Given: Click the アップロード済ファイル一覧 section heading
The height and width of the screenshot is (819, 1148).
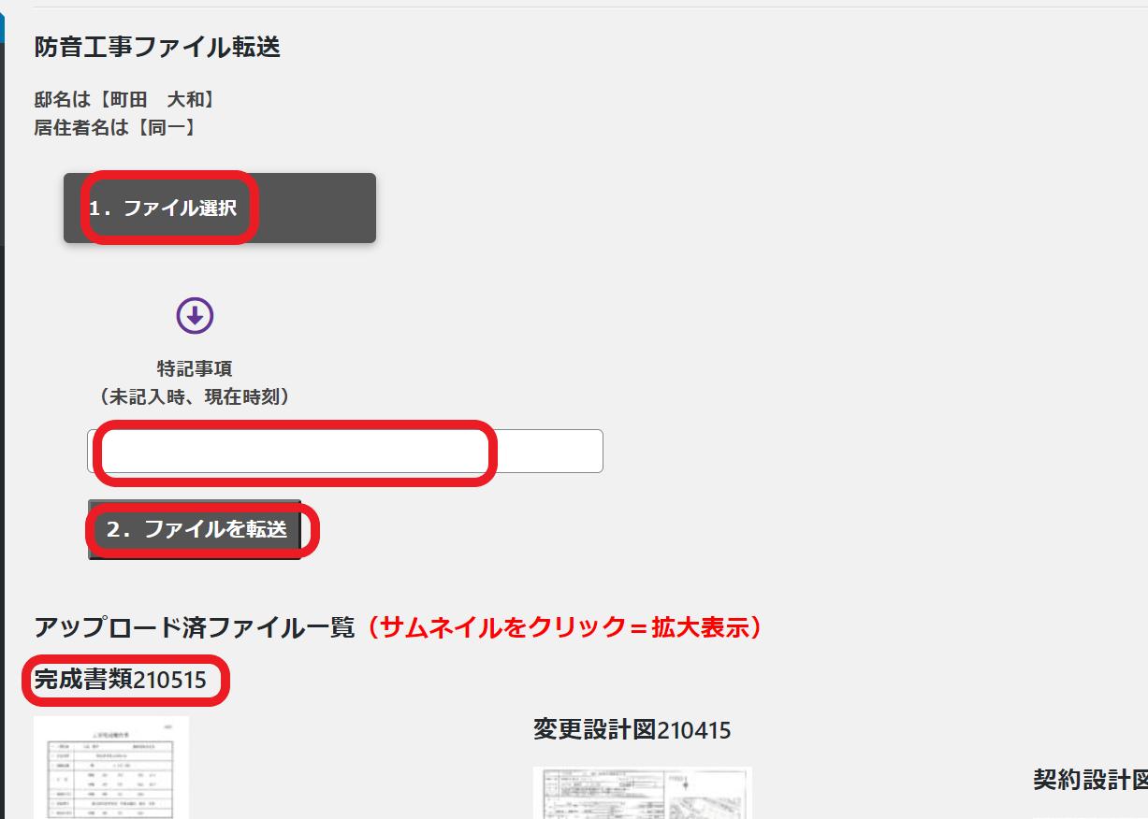Looking at the screenshot, I should tap(195, 627).
